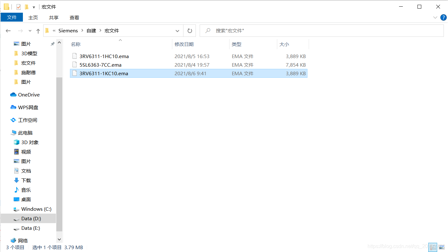Select Data (E:) drive in sidebar

coord(31,228)
